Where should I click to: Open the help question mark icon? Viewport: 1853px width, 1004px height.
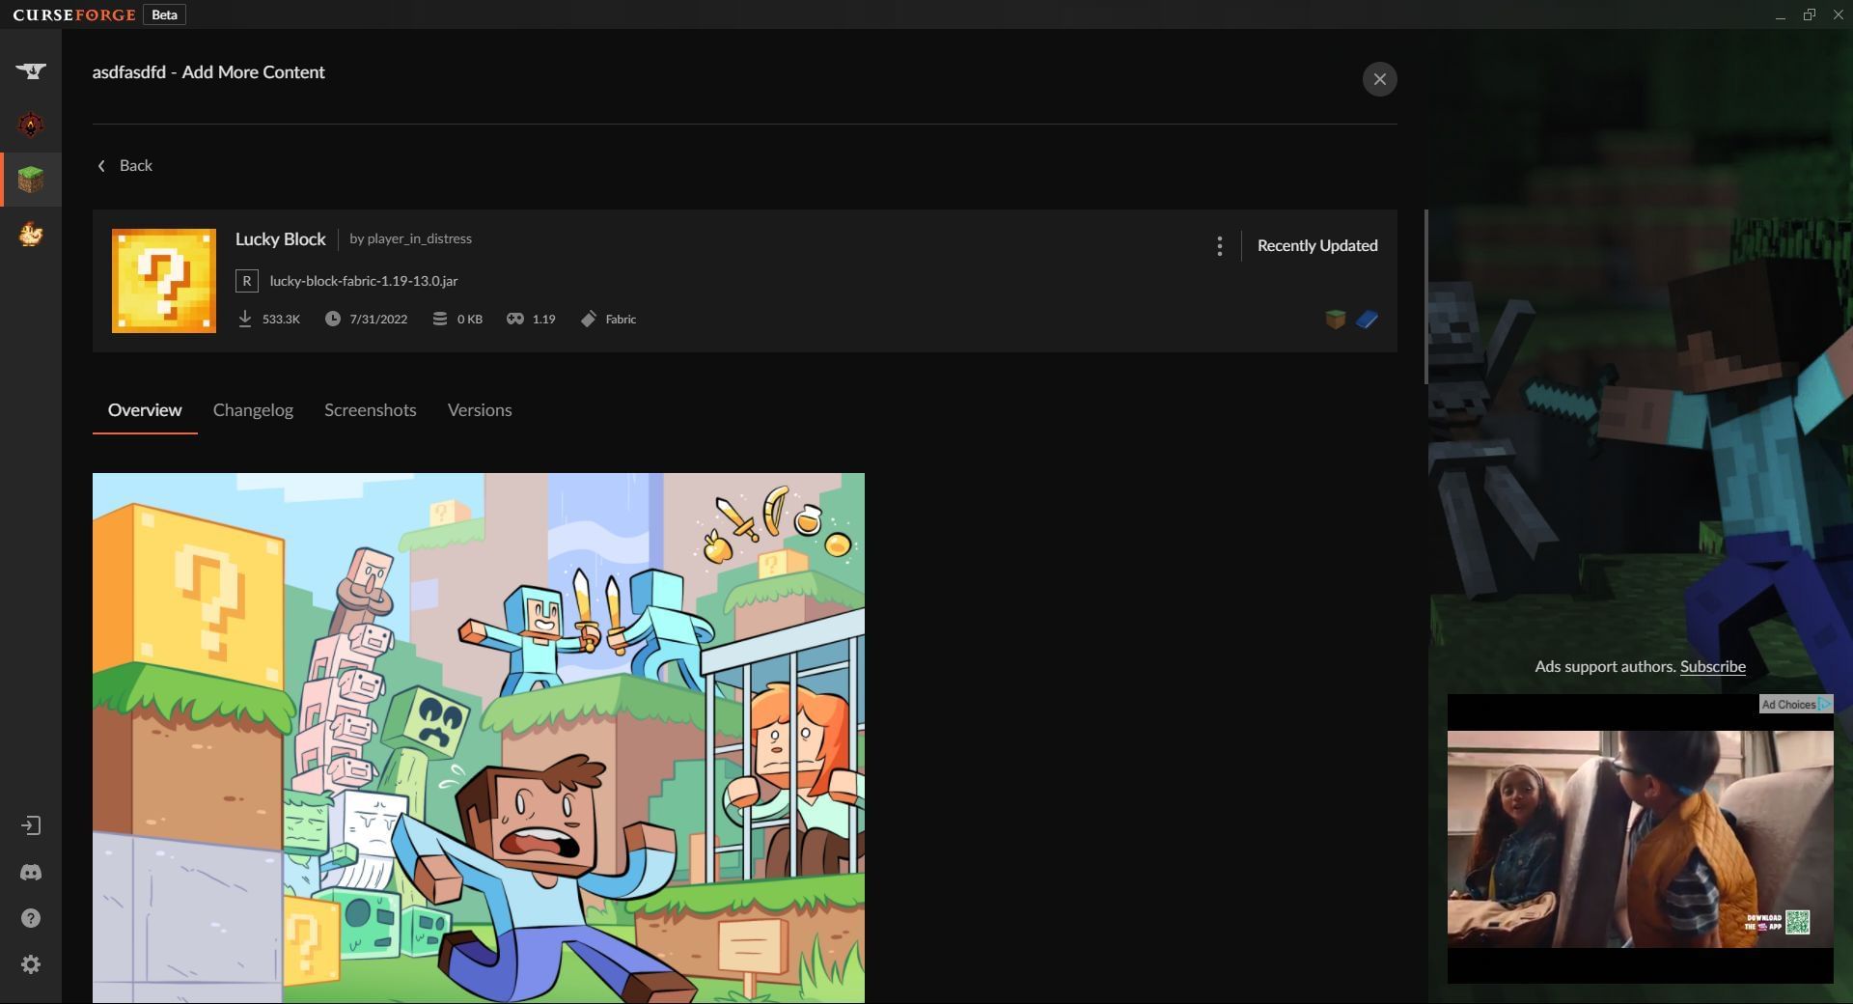click(x=31, y=918)
